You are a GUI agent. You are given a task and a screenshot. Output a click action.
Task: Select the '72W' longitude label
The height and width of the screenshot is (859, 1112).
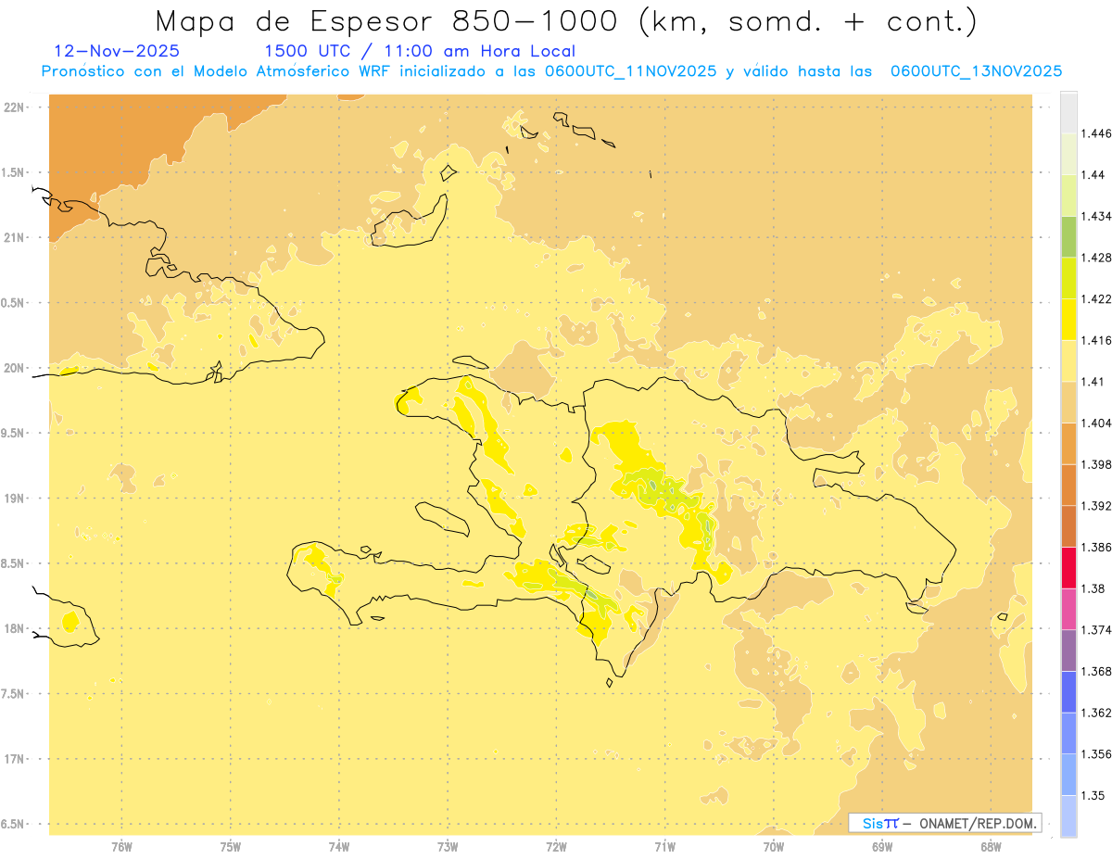point(556,847)
